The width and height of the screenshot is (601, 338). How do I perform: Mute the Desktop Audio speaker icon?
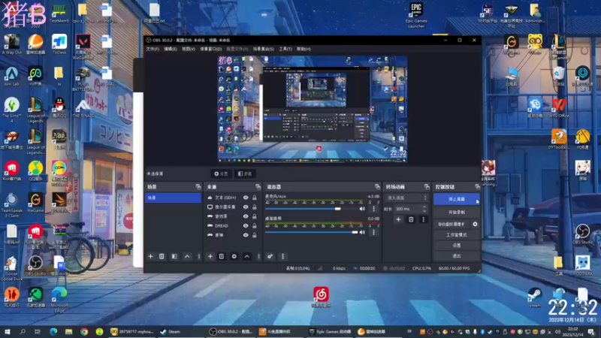pos(362,232)
